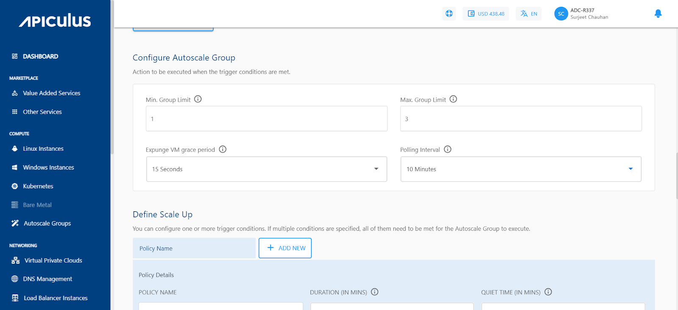Click the Value Added Services icon

coord(15,93)
